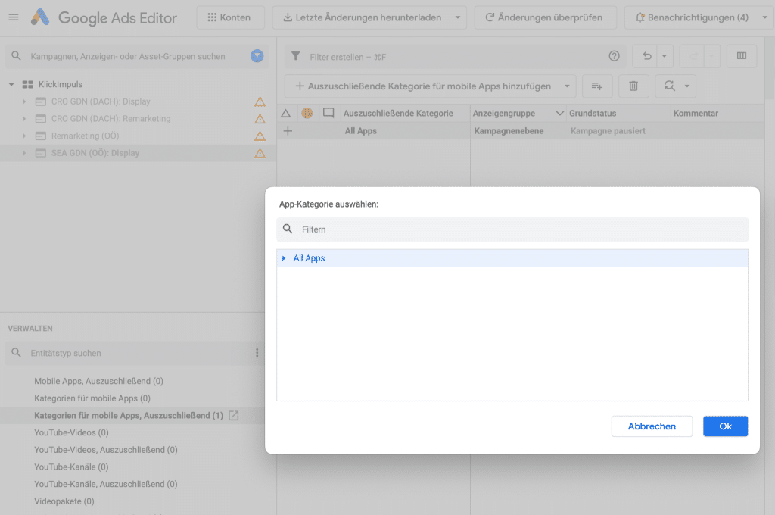Expand the All Apps entry in the dialog
The width and height of the screenshot is (775, 515).
285,258
